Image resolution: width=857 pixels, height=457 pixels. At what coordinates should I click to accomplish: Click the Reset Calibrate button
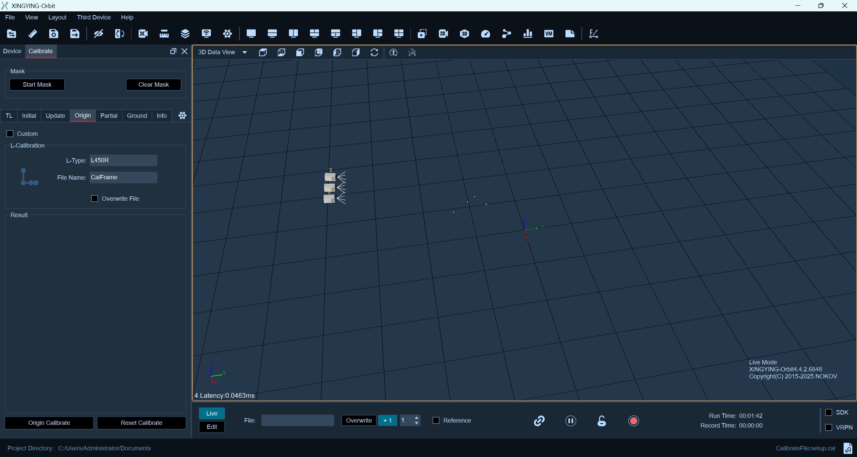[142, 423]
